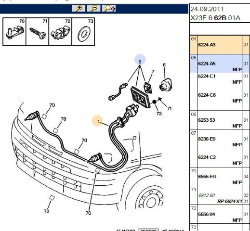
Task: Select the zoom and pan magnifier icon
Action: coord(109,8)
